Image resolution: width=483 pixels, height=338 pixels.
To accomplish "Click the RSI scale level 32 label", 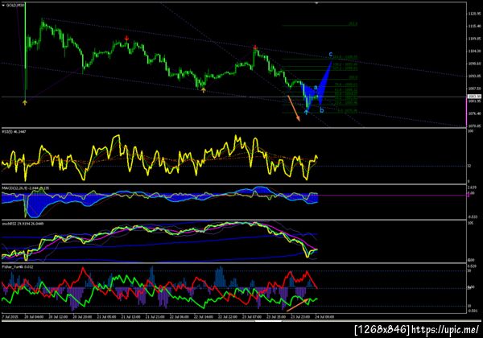I will click(469, 166).
